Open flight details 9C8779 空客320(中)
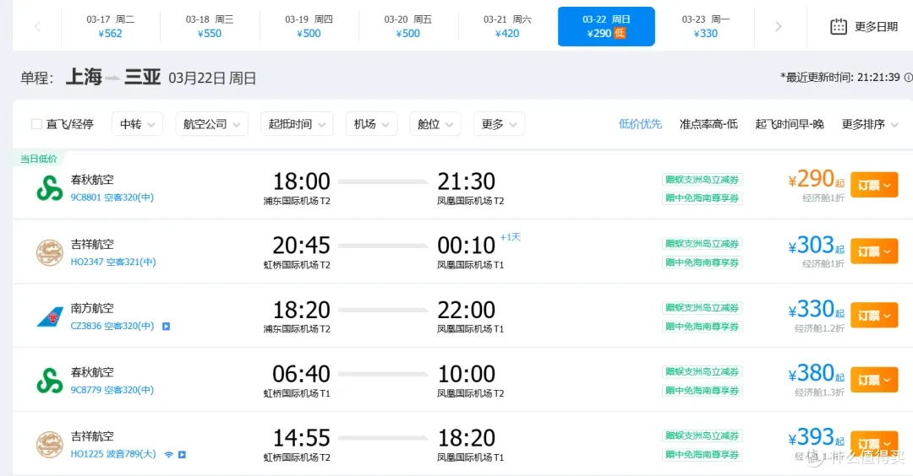This screenshot has width=913, height=476. click(112, 390)
